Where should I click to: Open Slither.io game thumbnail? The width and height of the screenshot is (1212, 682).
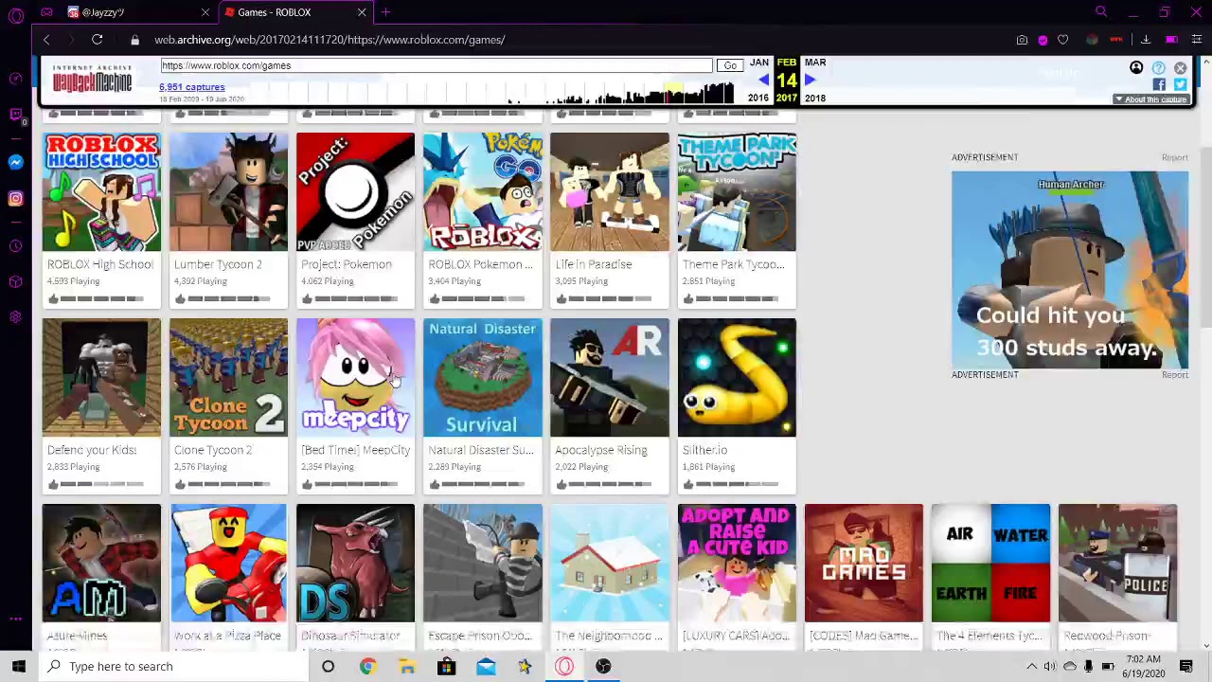point(737,377)
